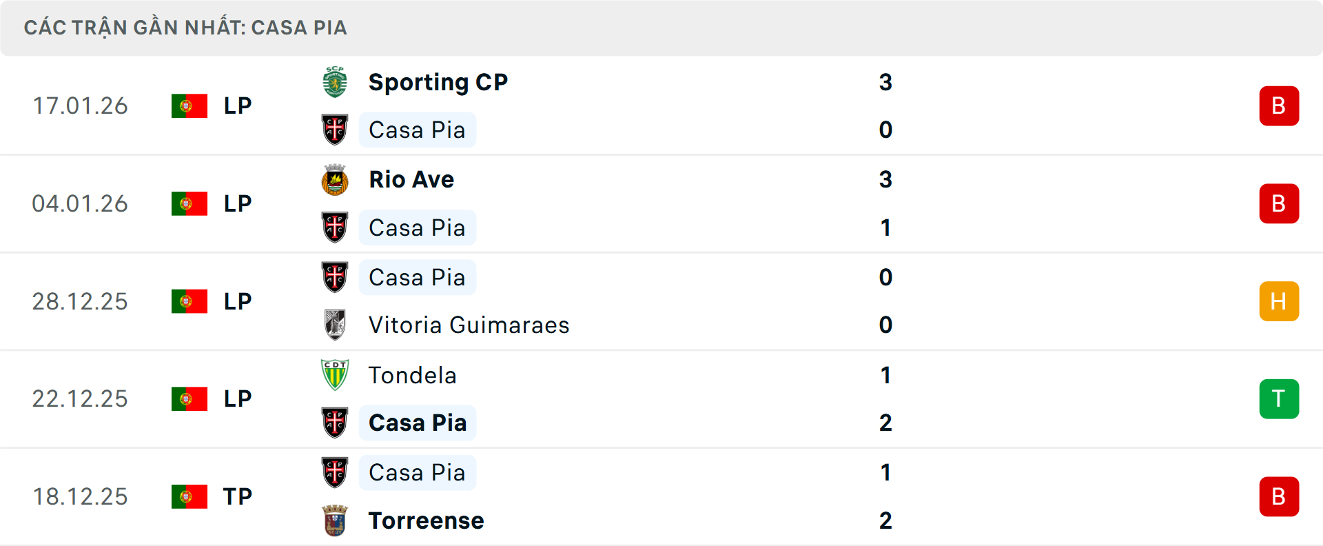Click red B badge for Torreense match

click(x=1279, y=496)
